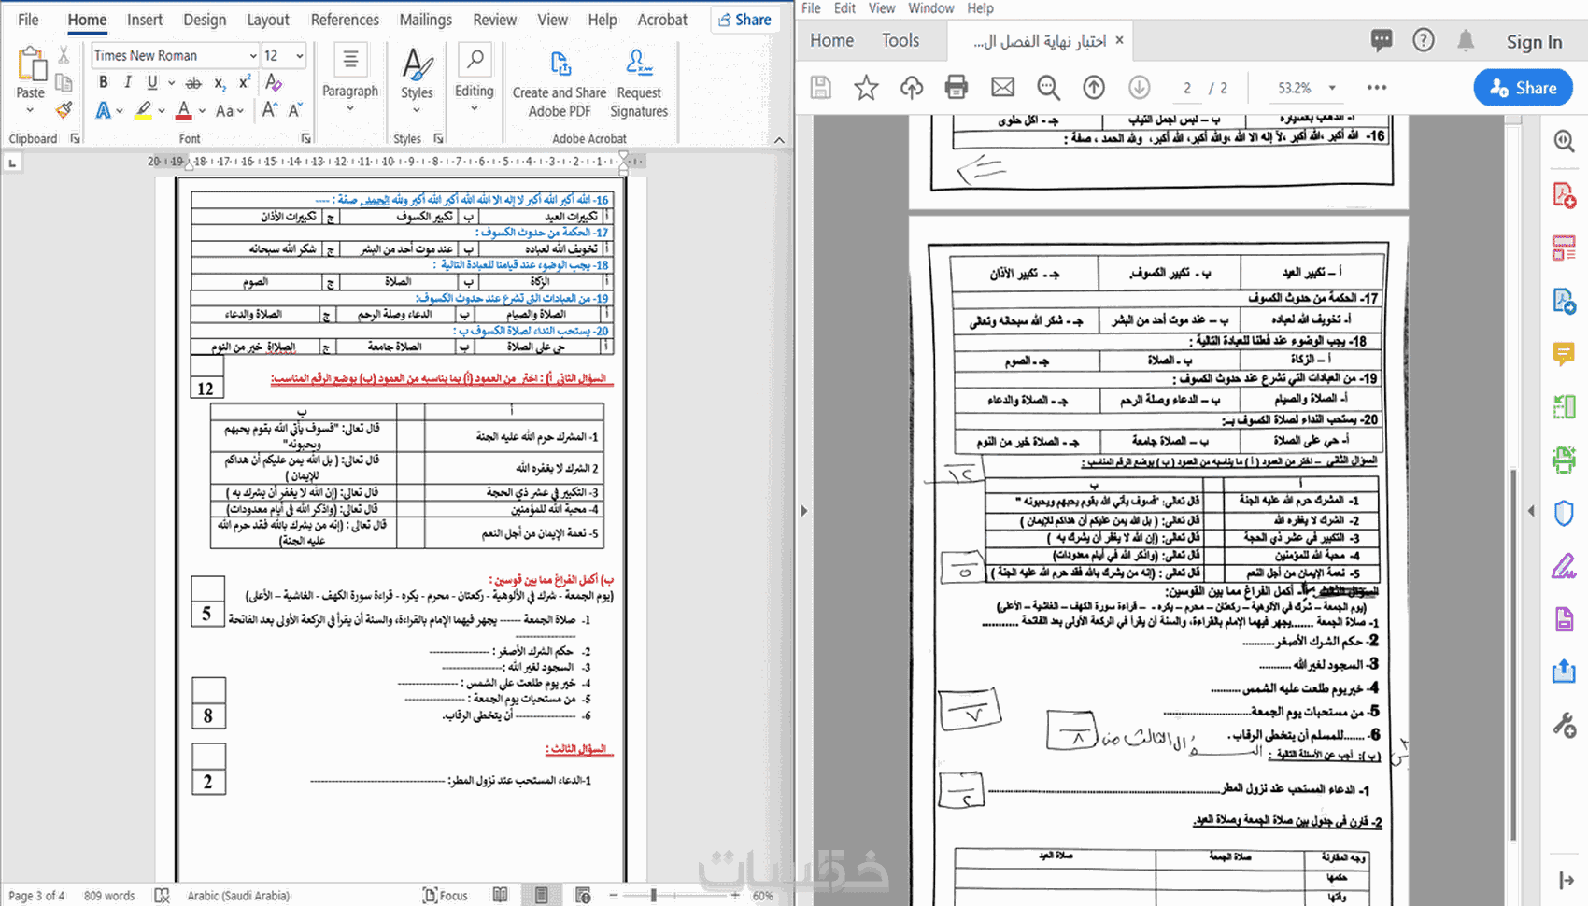Click the blue Share button in Acrobat
This screenshot has height=906, width=1588.
(x=1524, y=88)
